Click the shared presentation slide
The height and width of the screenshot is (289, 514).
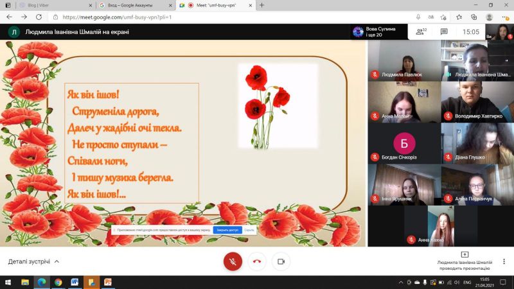(182, 143)
